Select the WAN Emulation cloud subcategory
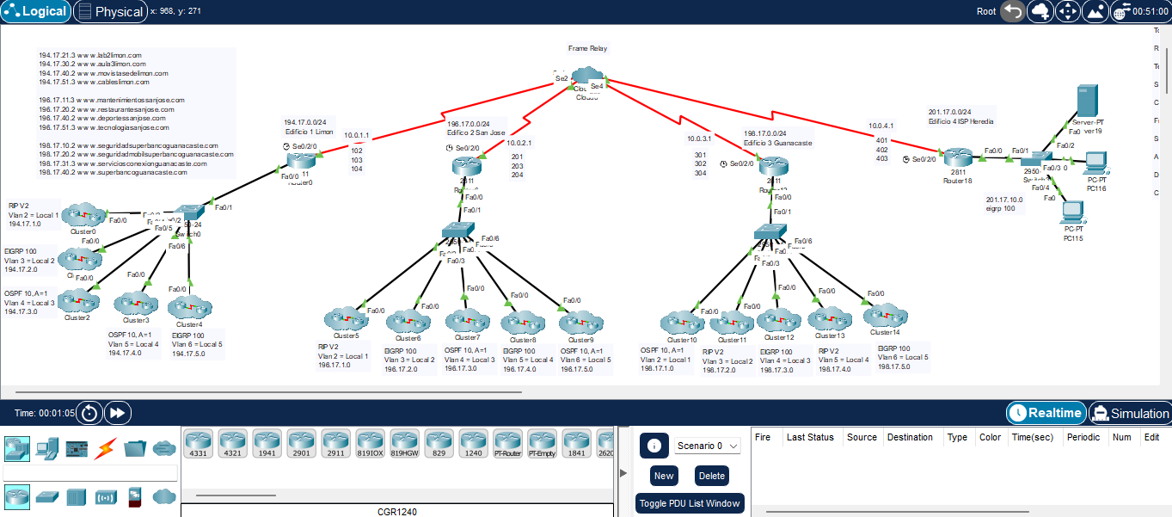The height and width of the screenshot is (517, 1172). pos(164,496)
